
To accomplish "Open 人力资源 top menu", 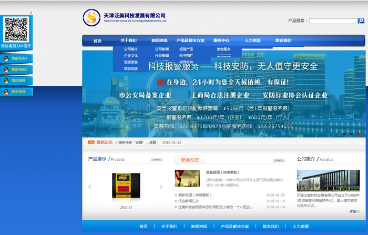I will (x=252, y=40).
